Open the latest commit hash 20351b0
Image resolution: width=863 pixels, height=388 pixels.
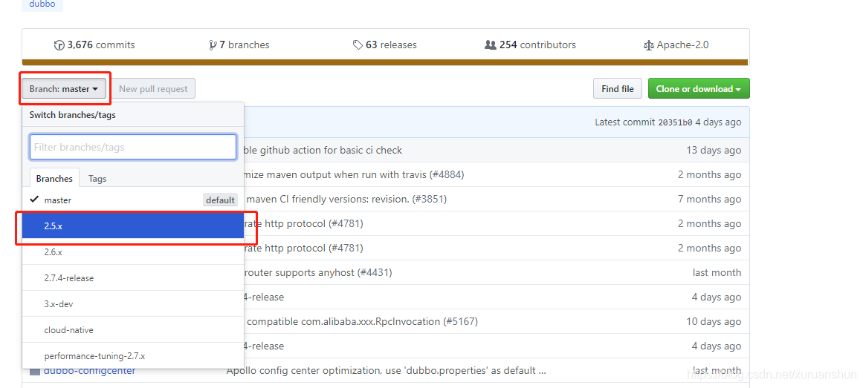click(x=676, y=122)
